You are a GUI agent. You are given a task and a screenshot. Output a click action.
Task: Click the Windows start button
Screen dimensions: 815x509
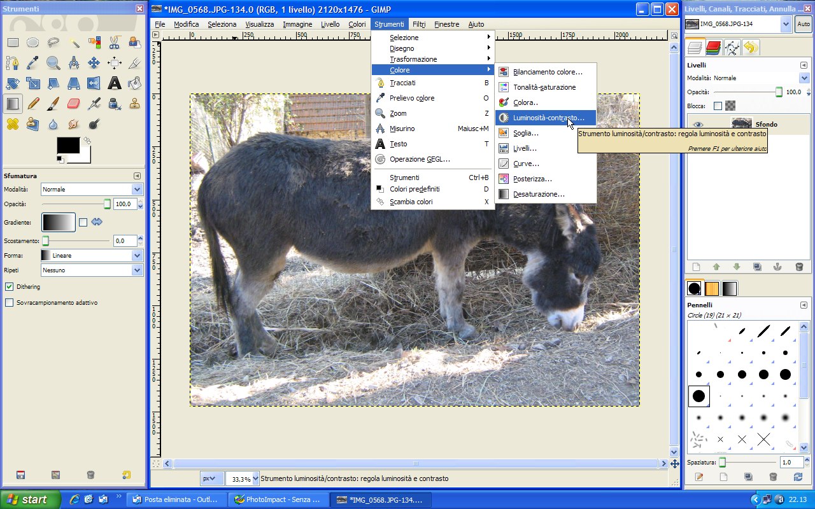coord(30,499)
